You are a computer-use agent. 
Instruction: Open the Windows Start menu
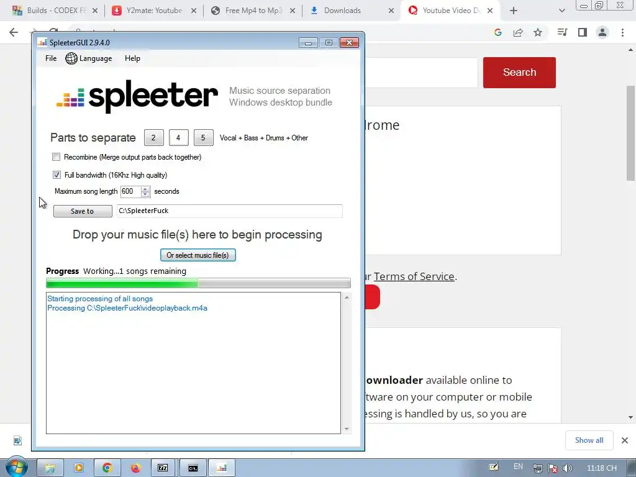point(17,468)
